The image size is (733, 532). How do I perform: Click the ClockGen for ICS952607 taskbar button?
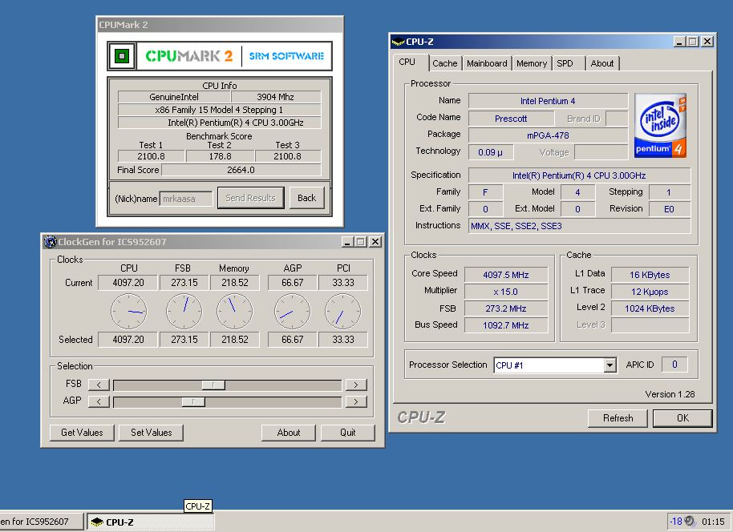[x=41, y=522]
